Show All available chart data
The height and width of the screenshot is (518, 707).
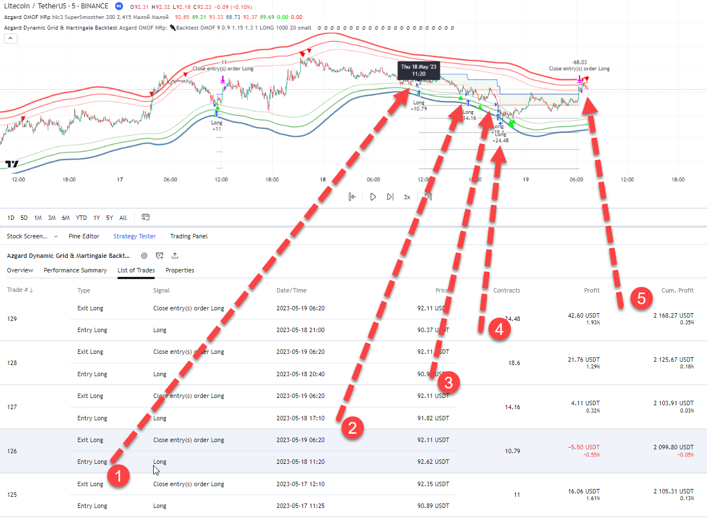[x=123, y=218]
